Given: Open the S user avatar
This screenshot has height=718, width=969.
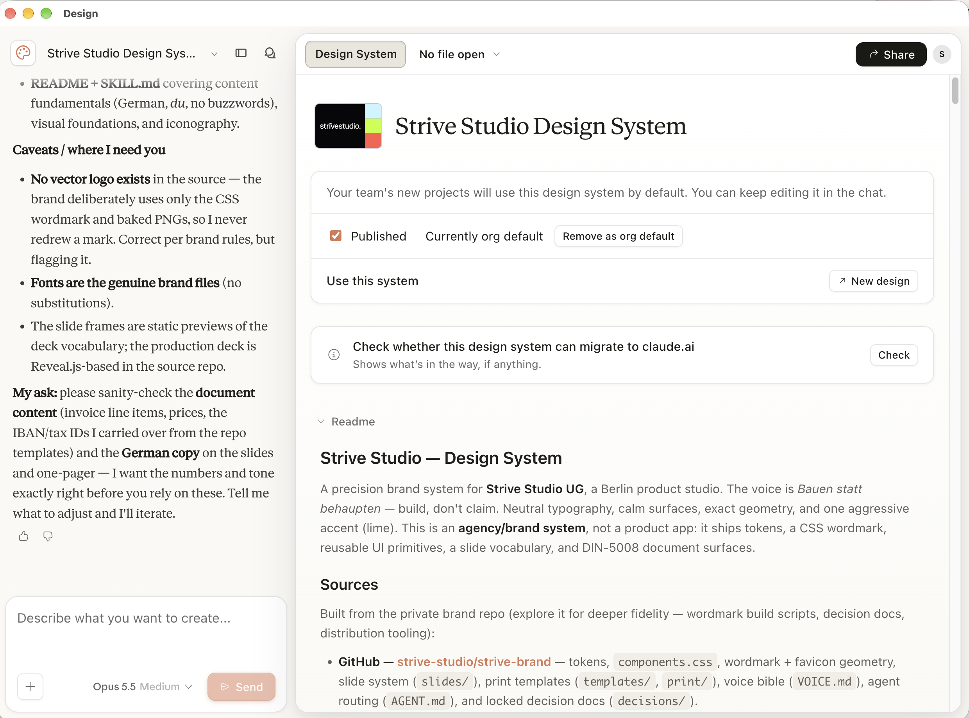Looking at the screenshot, I should click(942, 54).
